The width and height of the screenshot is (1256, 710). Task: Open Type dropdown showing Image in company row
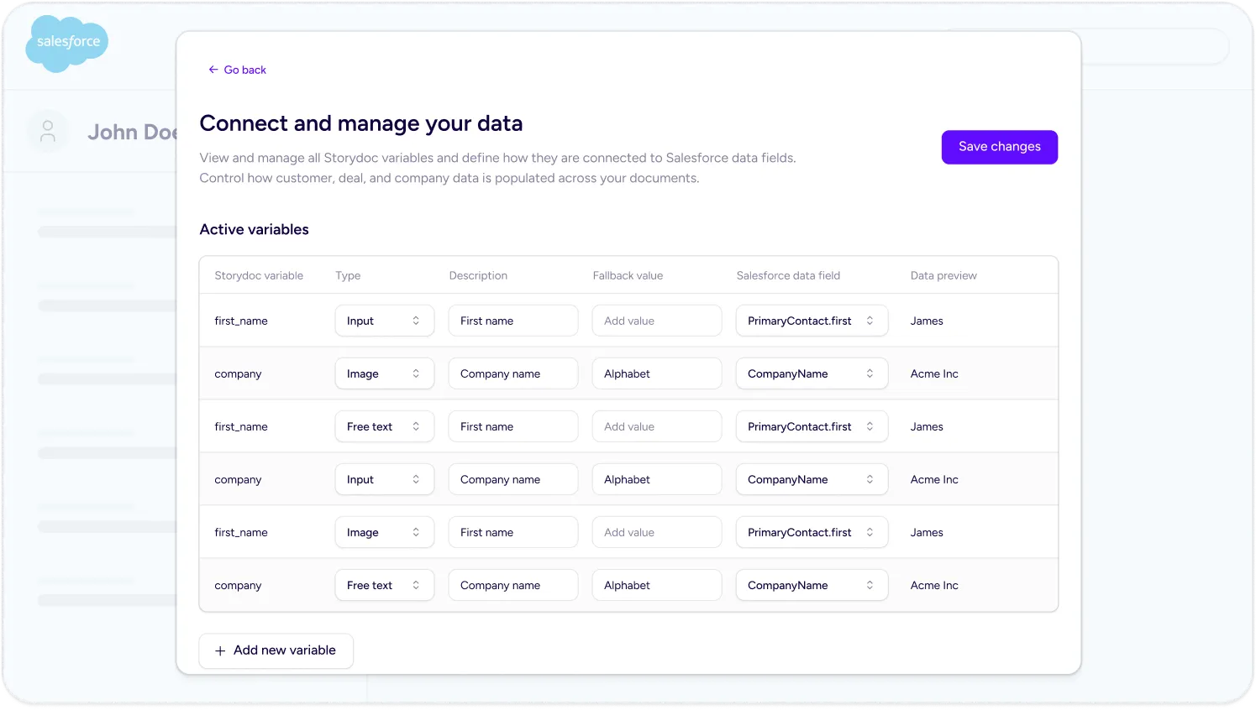click(385, 373)
